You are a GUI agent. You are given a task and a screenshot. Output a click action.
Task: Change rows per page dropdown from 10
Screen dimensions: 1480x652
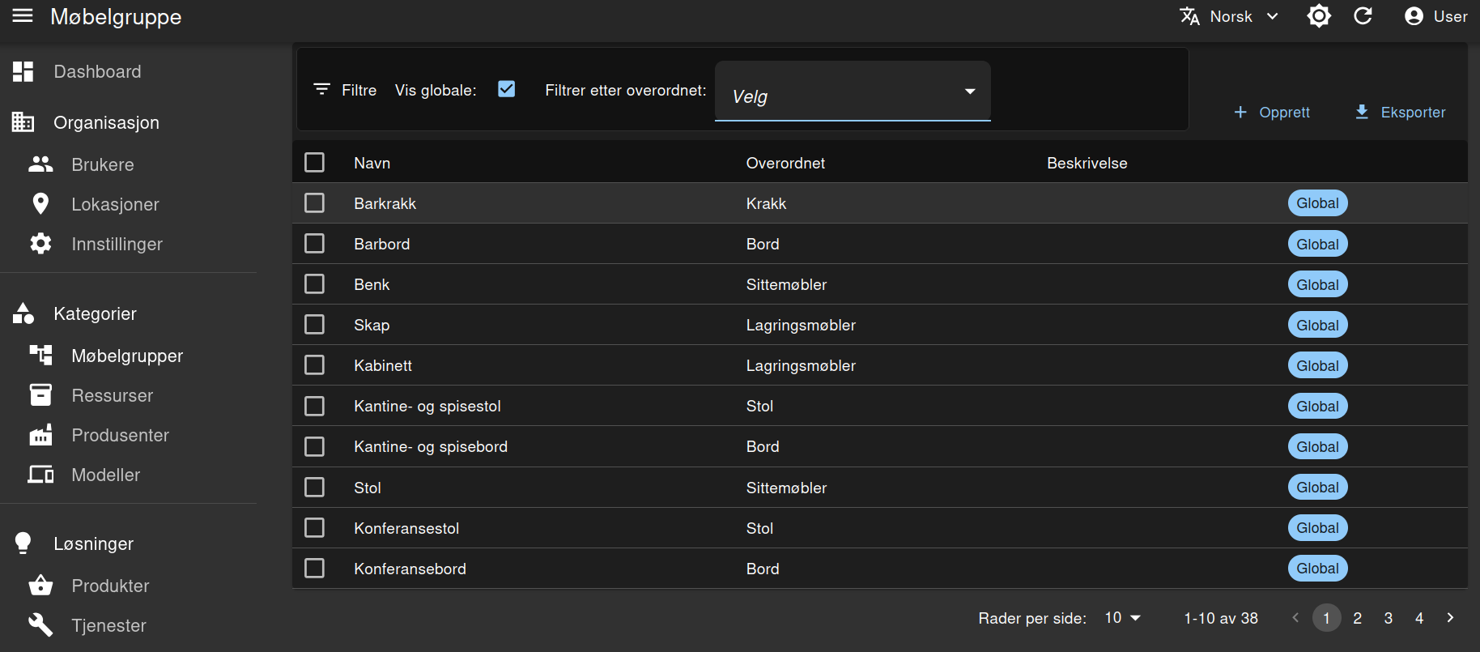[x=1122, y=618]
